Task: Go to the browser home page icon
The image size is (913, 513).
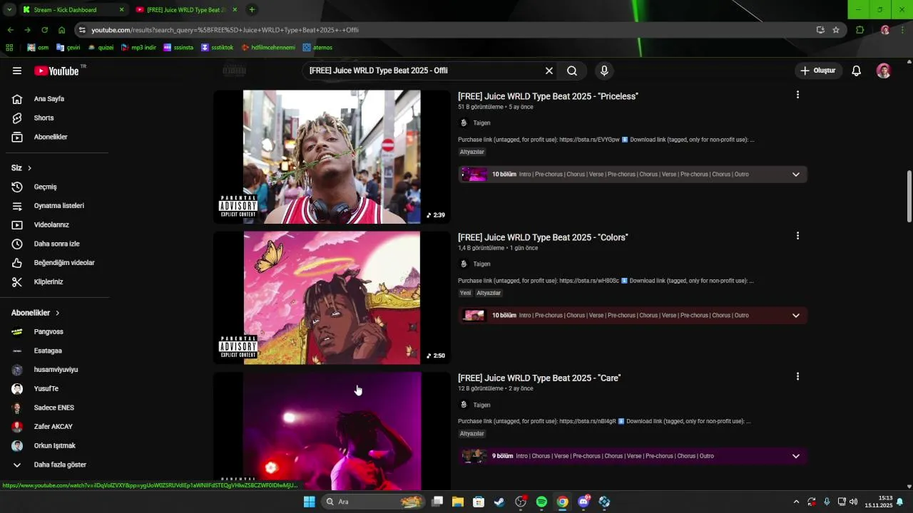Action: 61,30
